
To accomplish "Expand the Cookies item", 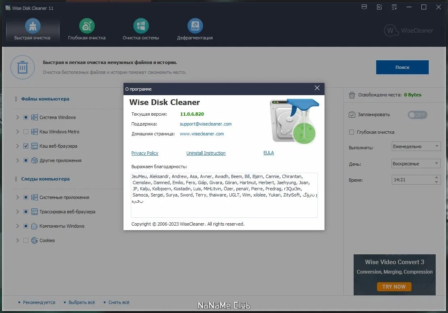I will pyautogui.click(x=17, y=240).
